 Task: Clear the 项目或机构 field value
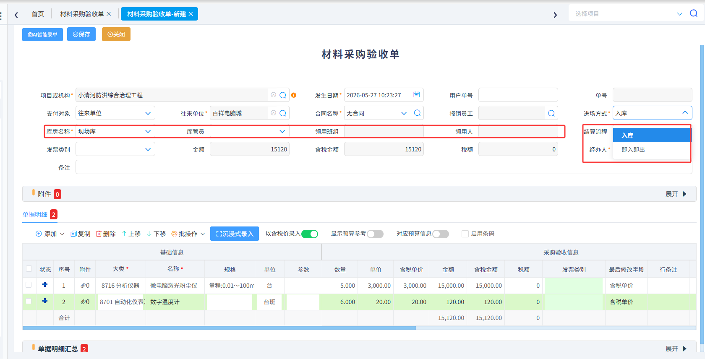tap(274, 95)
